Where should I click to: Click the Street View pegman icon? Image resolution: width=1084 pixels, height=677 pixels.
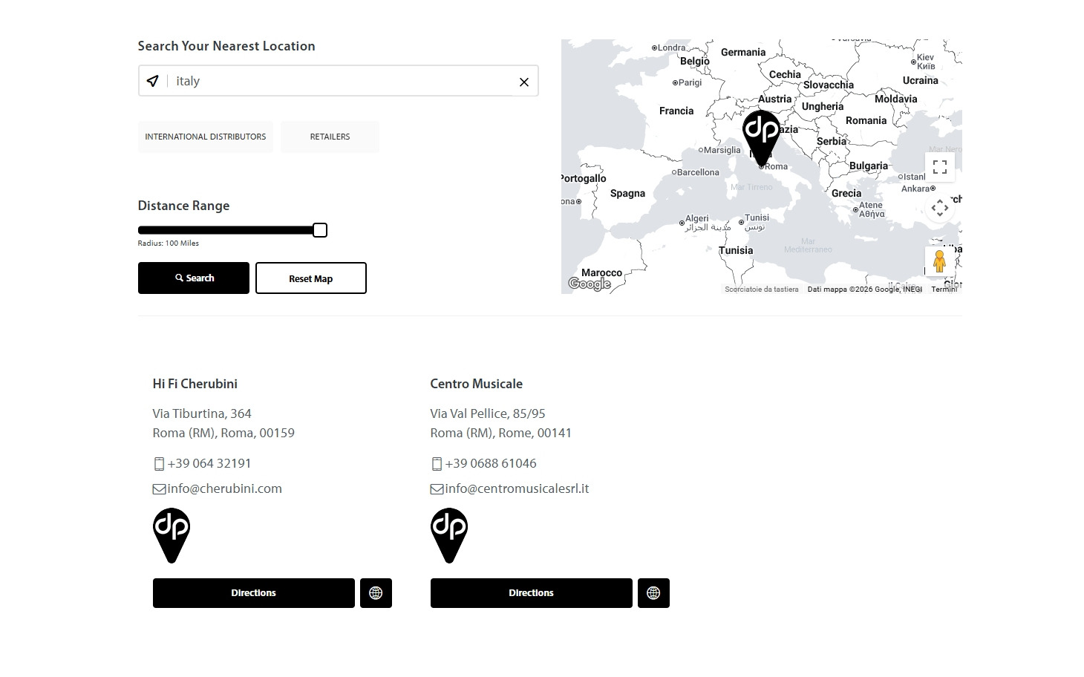click(939, 261)
